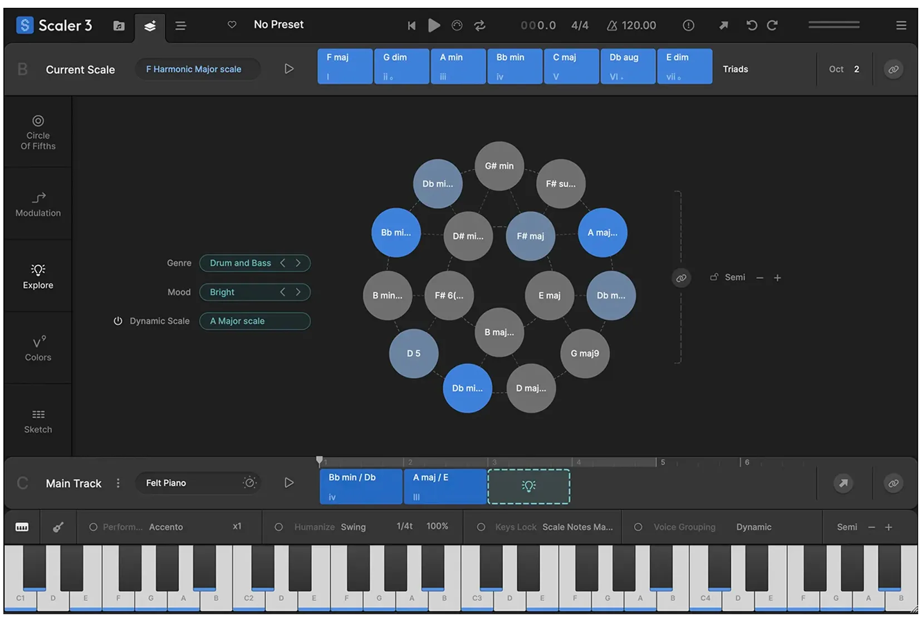
Task: Click the suggestion lightbulb chord slot
Action: [x=529, y=487]
